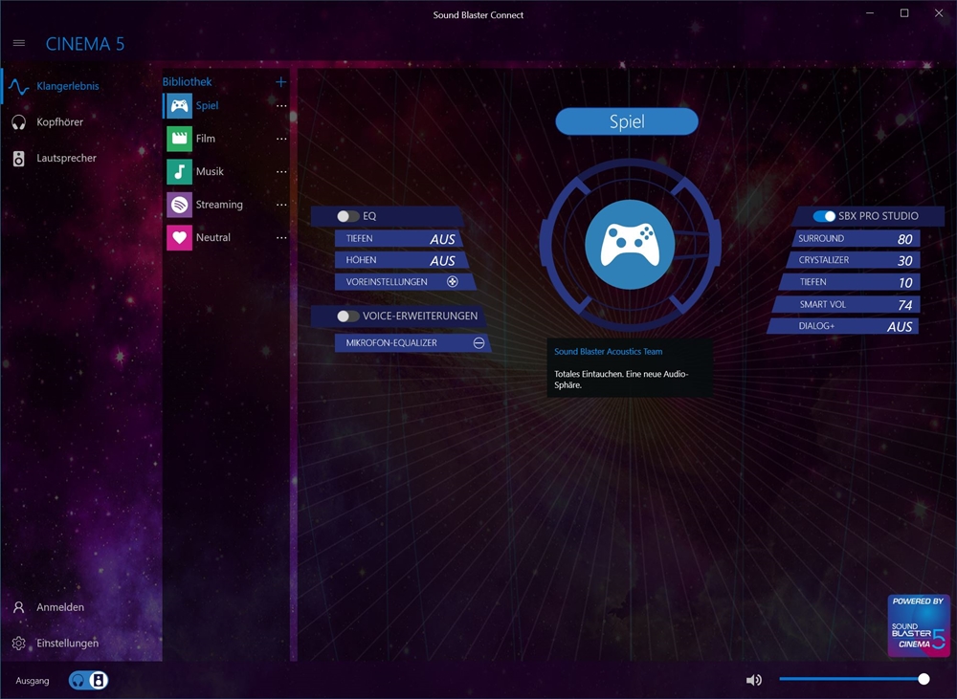Click the Kopfhörer headphone icon
The width and height of the screenshot is (957, 699).
[19, 122]
